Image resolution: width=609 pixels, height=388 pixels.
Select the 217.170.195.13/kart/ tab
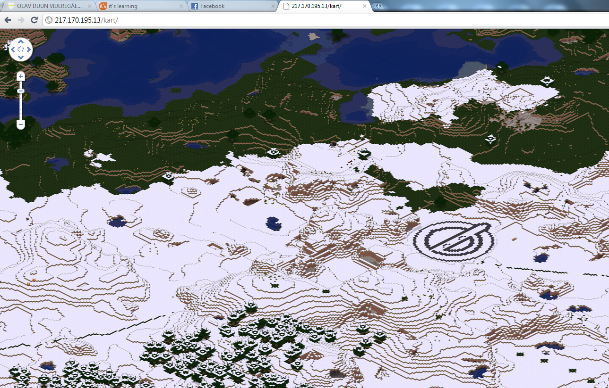pyautogui.click(x=324, y=6)
